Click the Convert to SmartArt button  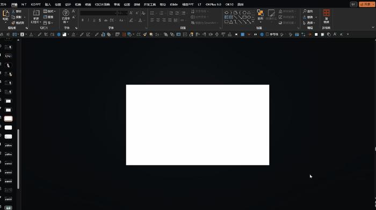[205, 22]
